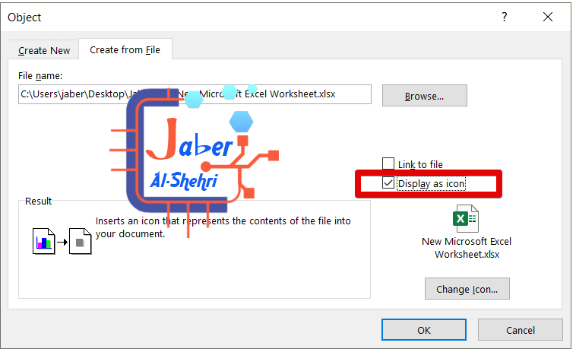The height and width of the screenshot is (349, 576).
Task: Confirm with the OK button
Action: pyautogui.click(x=424, y=330)
